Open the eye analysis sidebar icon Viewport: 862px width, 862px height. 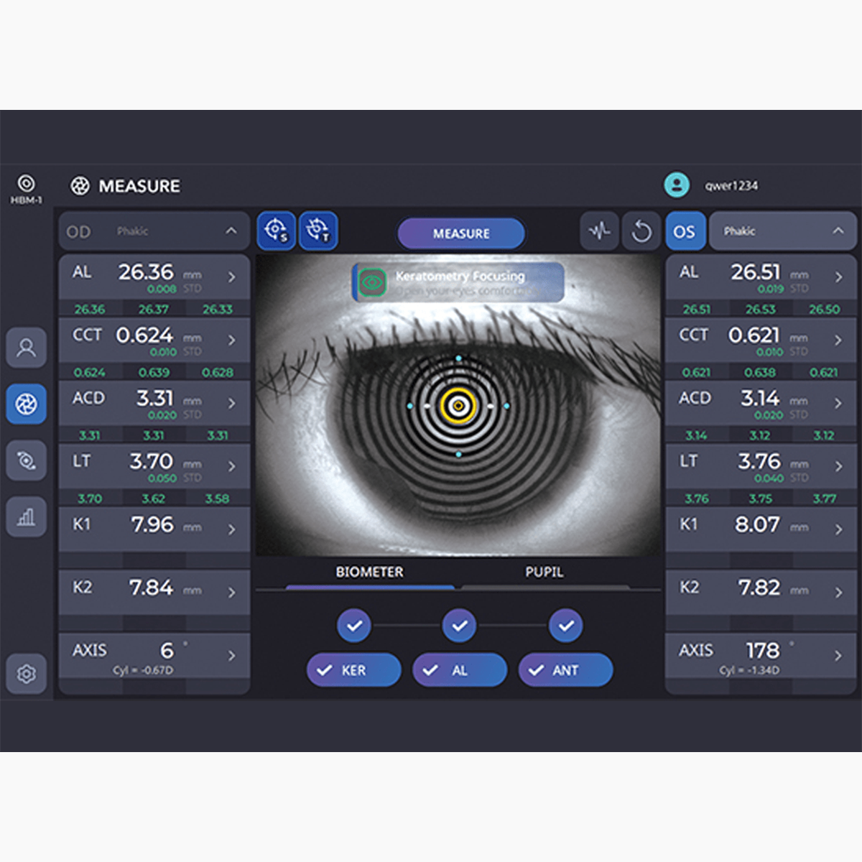pos(27,460)
